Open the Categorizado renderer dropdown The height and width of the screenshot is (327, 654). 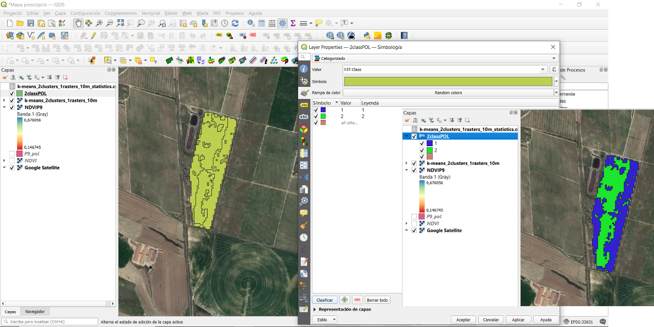tap(435, 58)
